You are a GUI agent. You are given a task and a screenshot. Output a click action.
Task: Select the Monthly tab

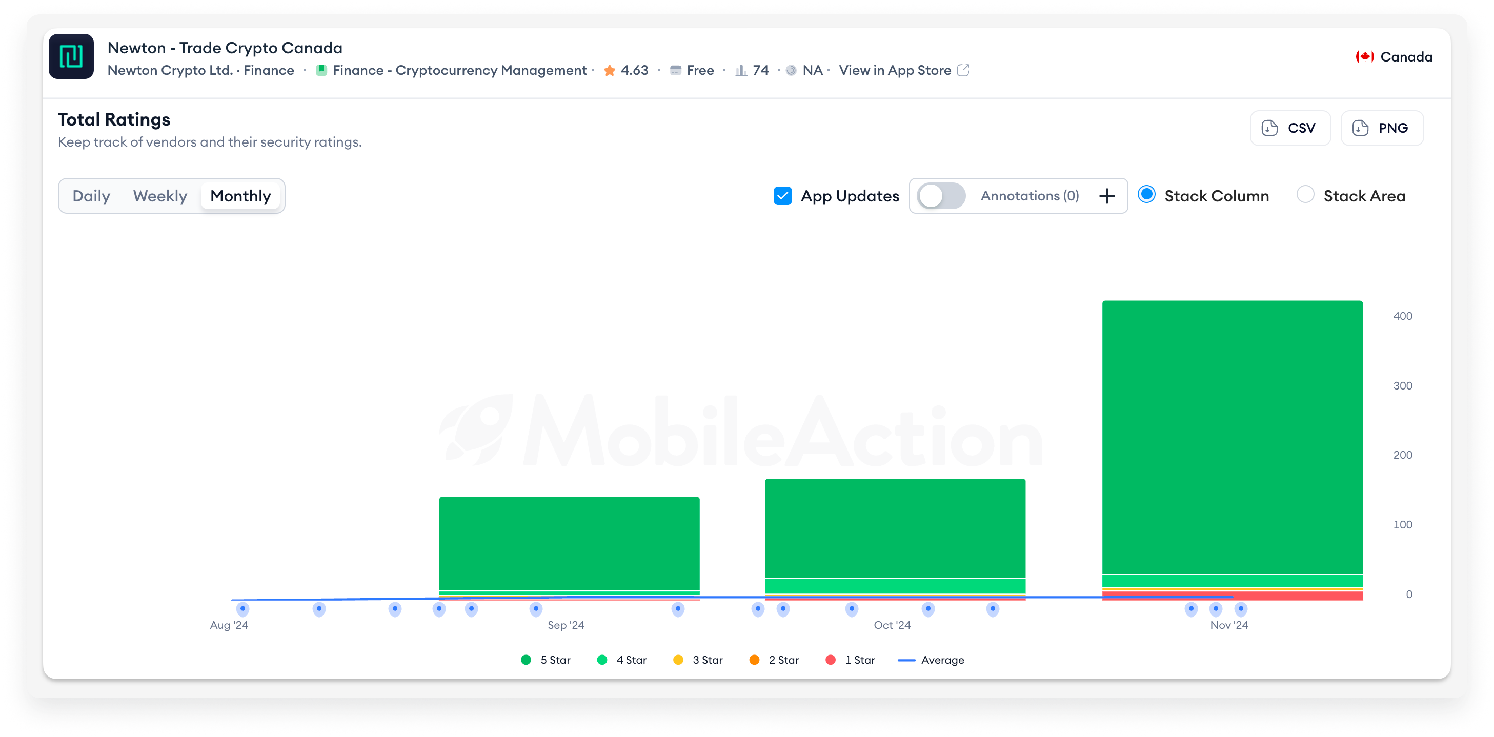[240, 196]
